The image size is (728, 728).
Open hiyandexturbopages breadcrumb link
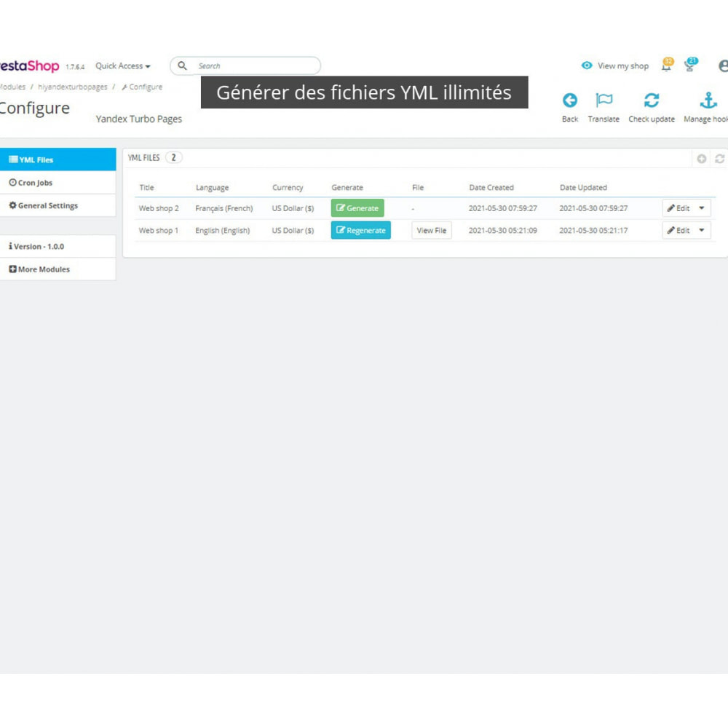(x=72, y=87)
